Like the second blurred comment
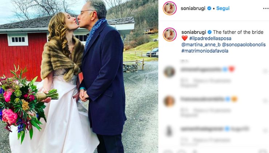Screen dimensions: 269x153 click(x=265, y=101)
